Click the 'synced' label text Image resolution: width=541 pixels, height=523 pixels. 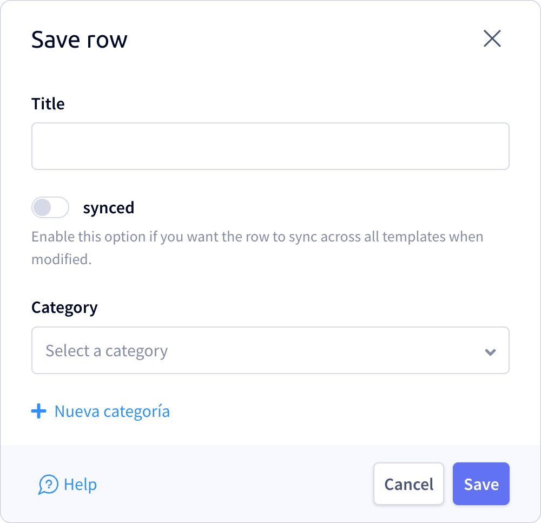(x=108, y=208)
